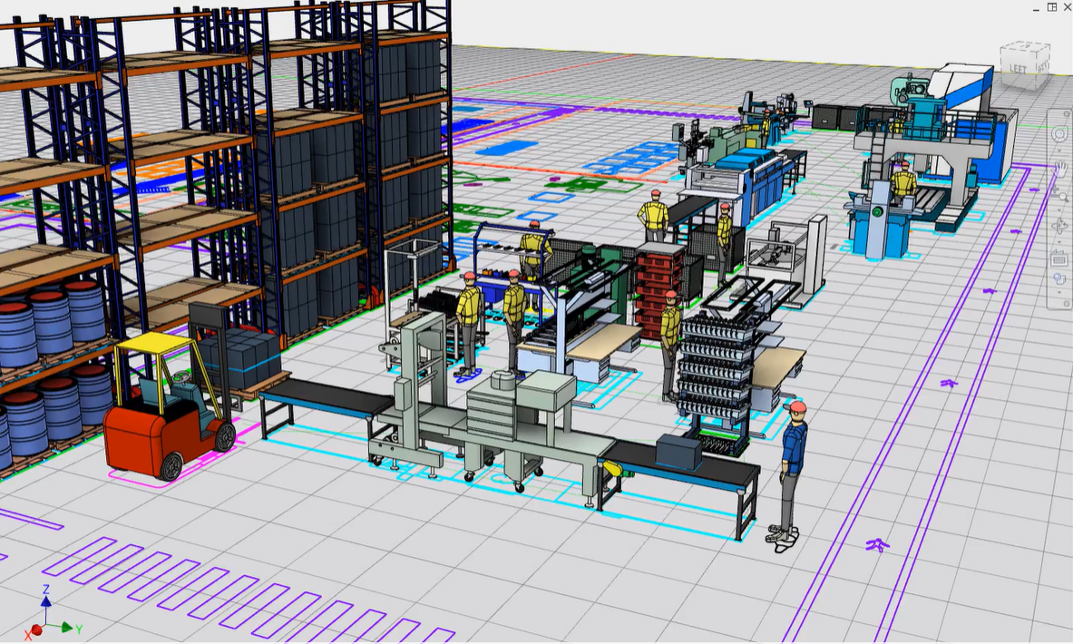The image size is (1073, 644).
Task: Click the viewport restore/tile window icon
Action: coord(1052,7)
